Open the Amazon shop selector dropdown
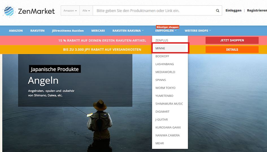The height and width of the screenshot is (152, 267). pos(70,10)
